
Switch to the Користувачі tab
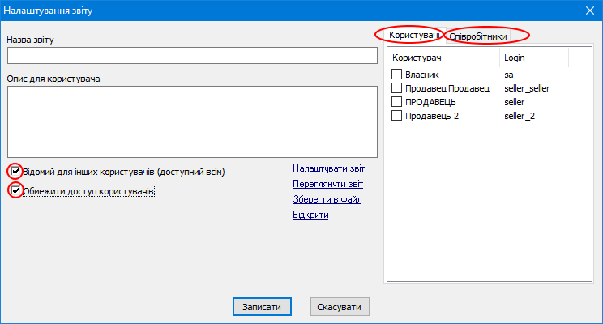pos(413,36)
